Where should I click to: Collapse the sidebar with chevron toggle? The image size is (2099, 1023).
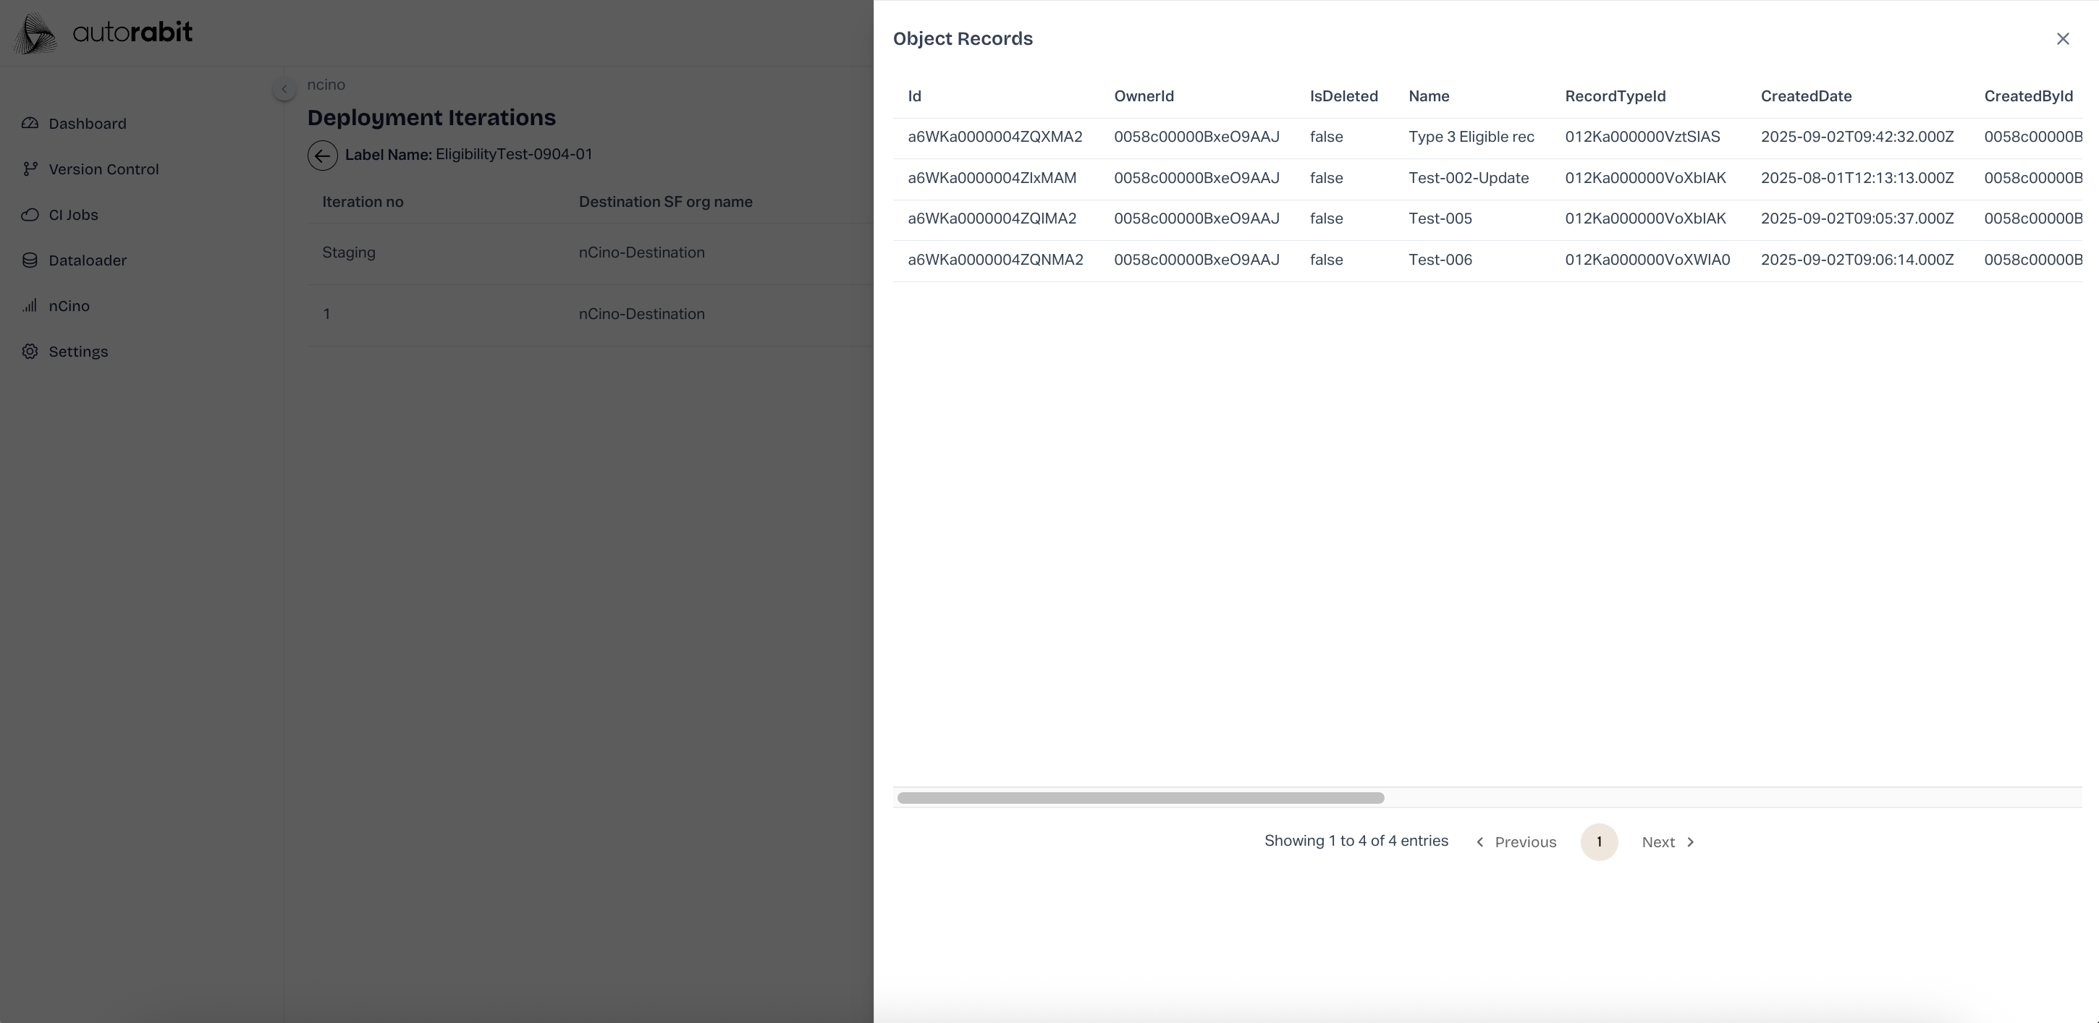click(x=284, y=89)
